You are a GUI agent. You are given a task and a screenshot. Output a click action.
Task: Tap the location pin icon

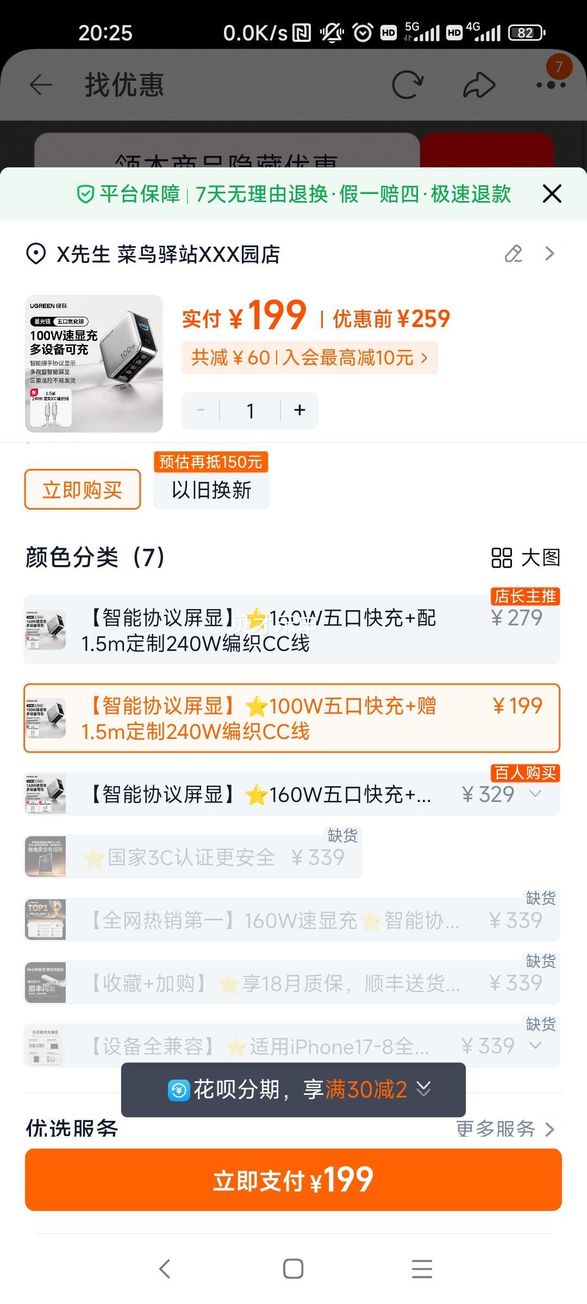click(36, 254)
